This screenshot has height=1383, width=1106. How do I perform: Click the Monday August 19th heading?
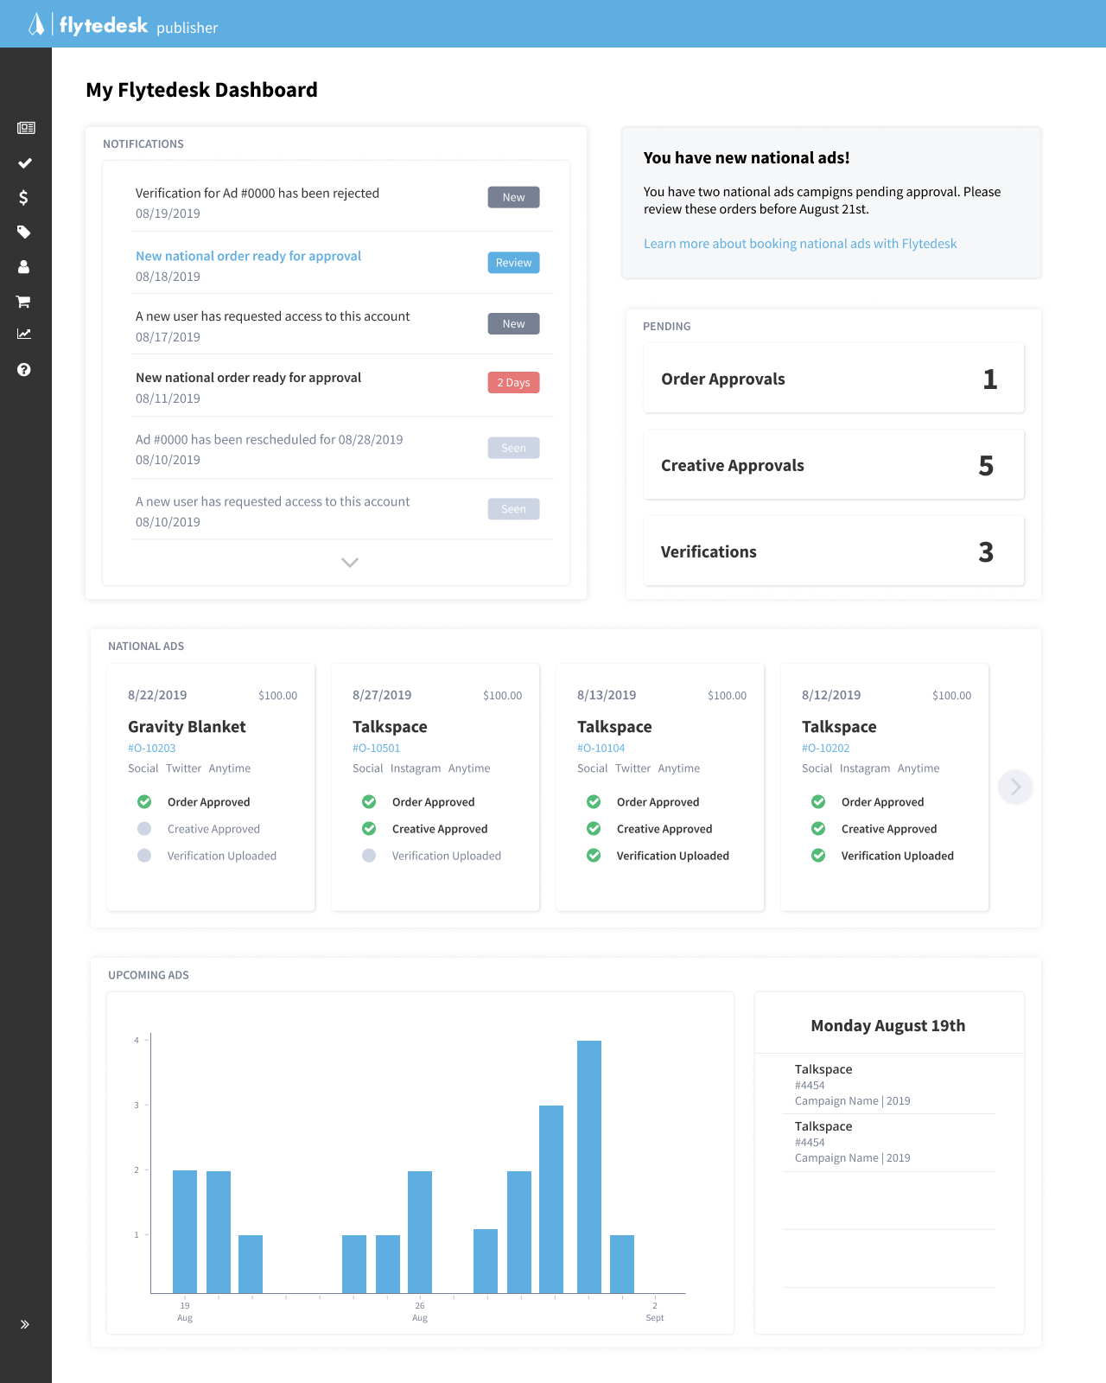click(888, 1026)
